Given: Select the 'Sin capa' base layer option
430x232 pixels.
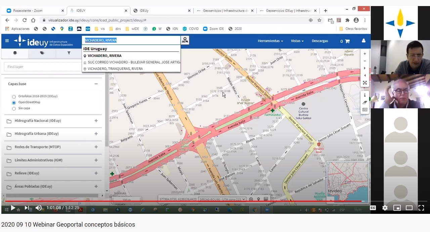Looking at the screenshot, I should pos(14,109).
